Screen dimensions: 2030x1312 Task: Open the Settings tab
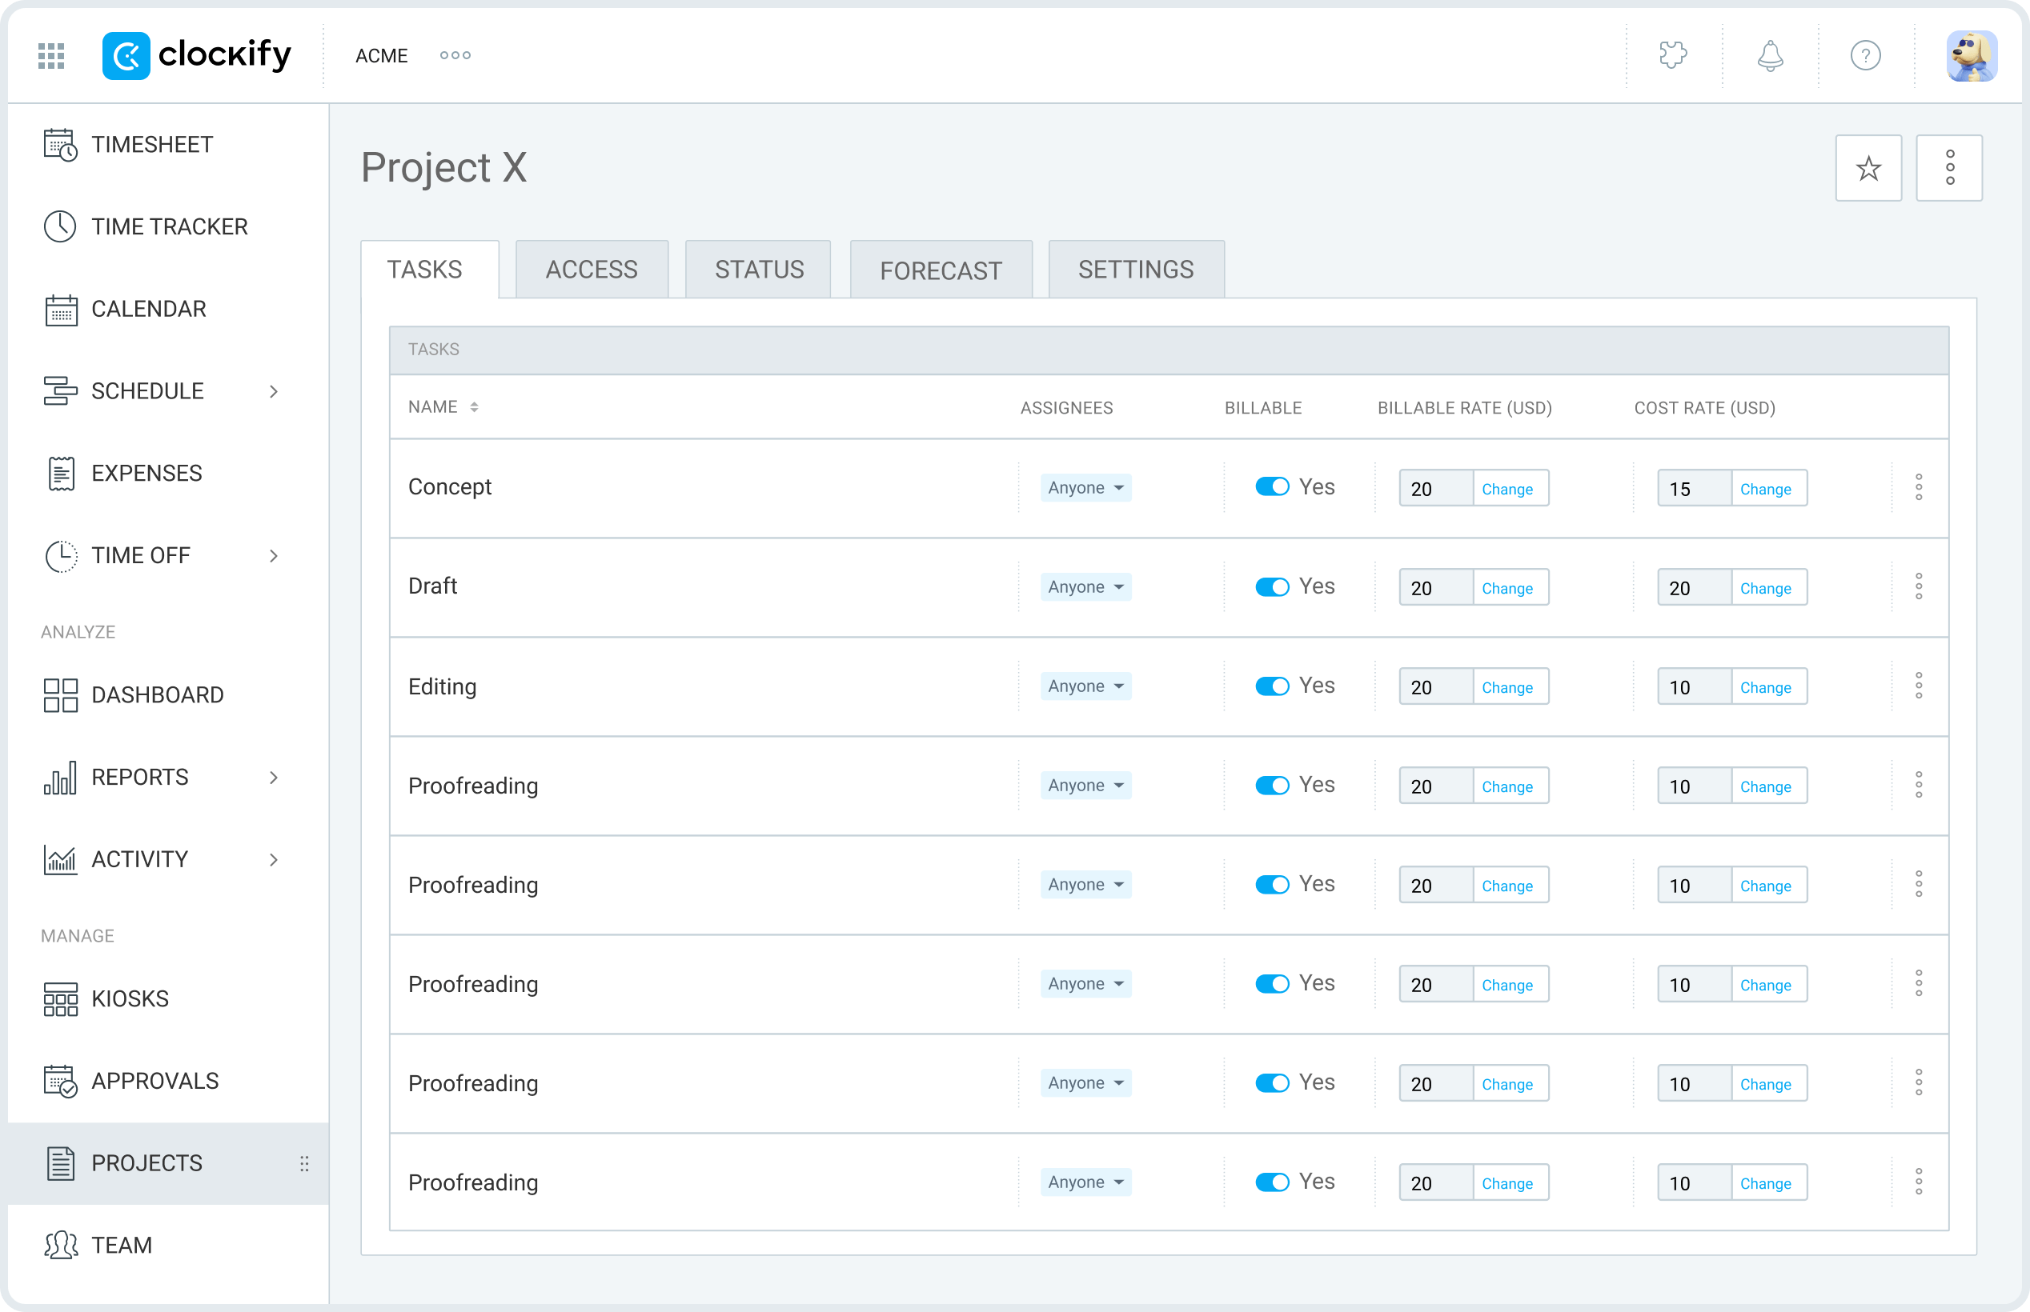pyautogui.click(x=1135, y=270)
